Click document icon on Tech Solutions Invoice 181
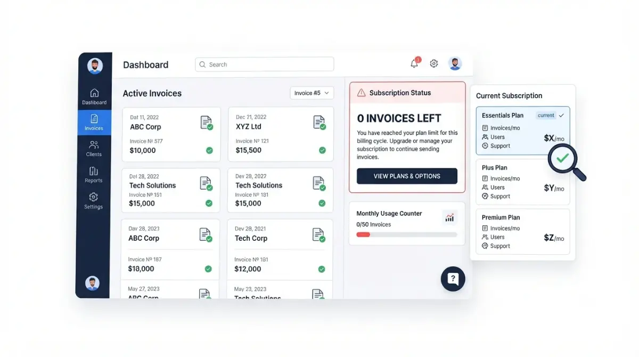The height and width of the screenshot is (357, 639). click(x=318, y=183)
